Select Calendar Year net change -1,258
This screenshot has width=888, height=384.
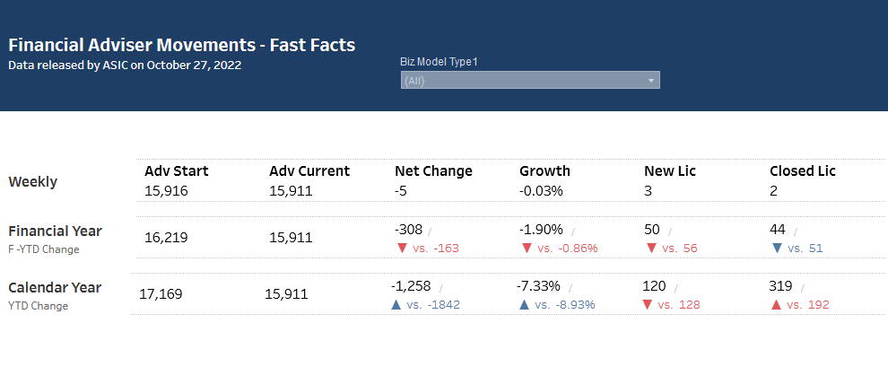point(411,286)
